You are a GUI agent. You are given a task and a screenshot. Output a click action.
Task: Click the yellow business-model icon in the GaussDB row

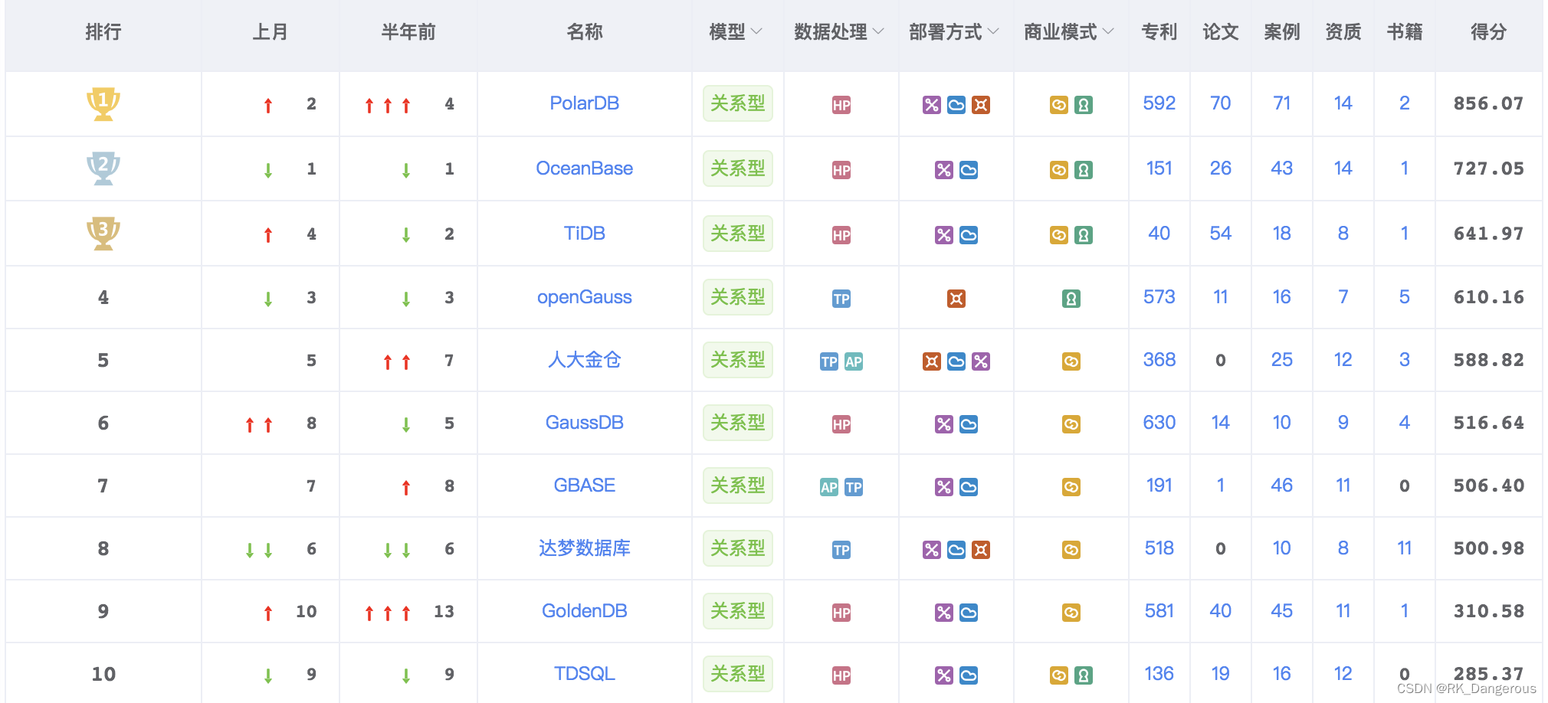(x=1071, y=424)
